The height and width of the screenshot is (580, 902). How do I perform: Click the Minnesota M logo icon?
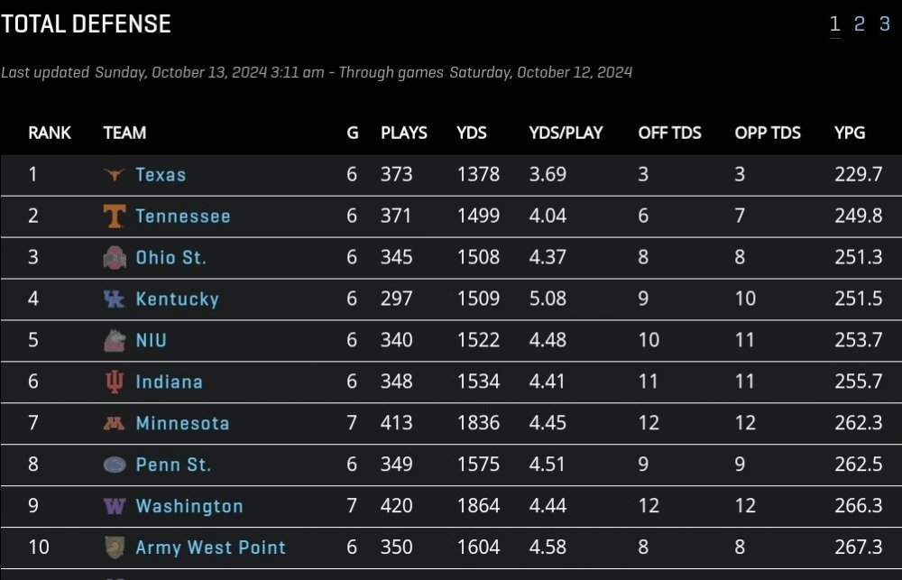[x=115, y=424]
